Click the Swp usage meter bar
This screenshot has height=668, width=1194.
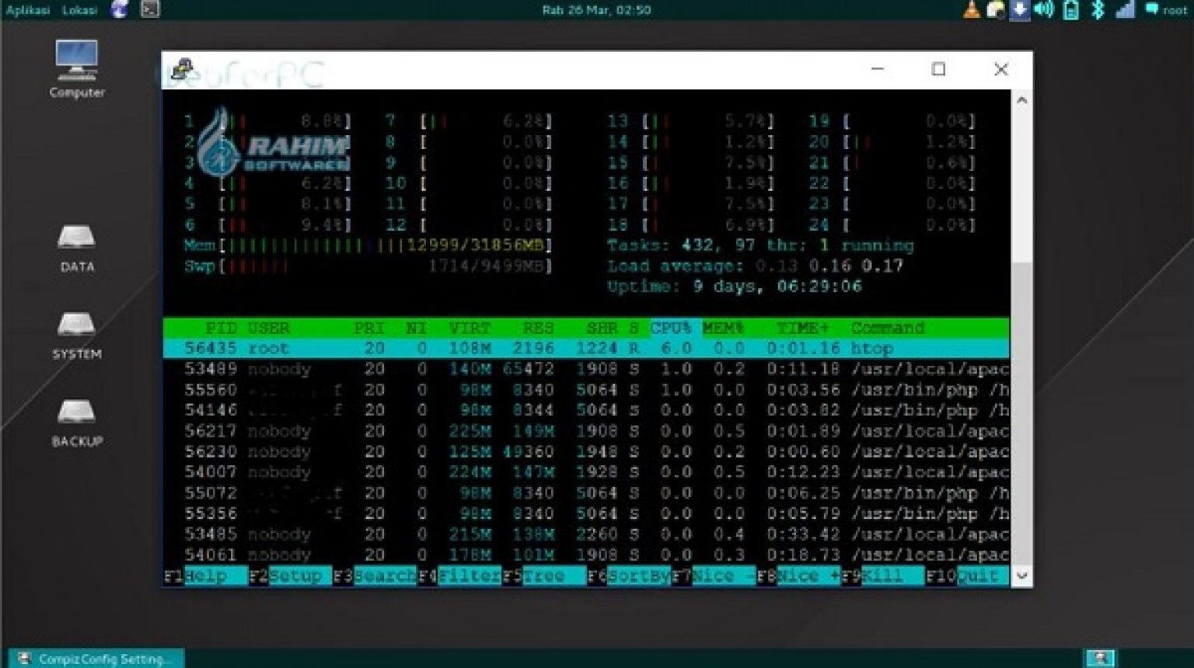(x=368, y=266)
